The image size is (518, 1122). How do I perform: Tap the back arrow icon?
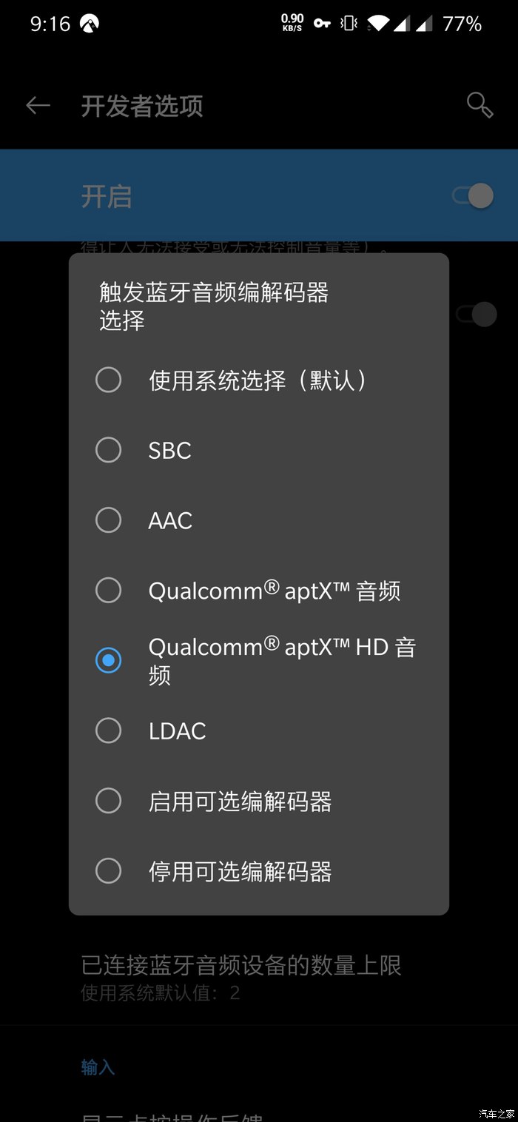38,106
